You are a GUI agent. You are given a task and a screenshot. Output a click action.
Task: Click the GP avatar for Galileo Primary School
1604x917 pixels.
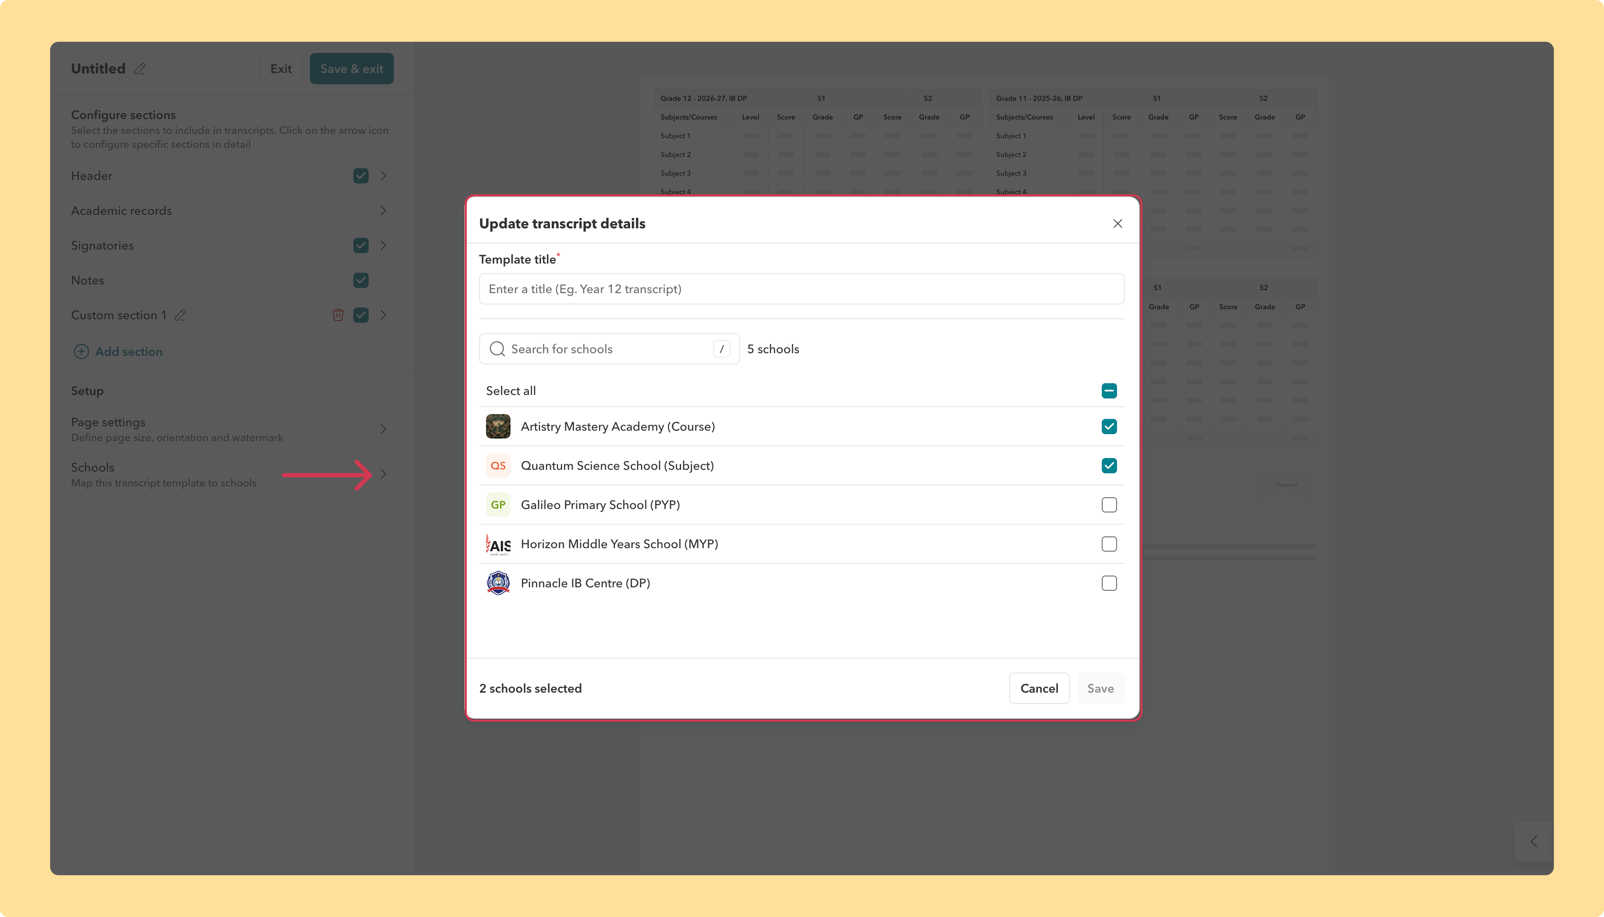498,504
